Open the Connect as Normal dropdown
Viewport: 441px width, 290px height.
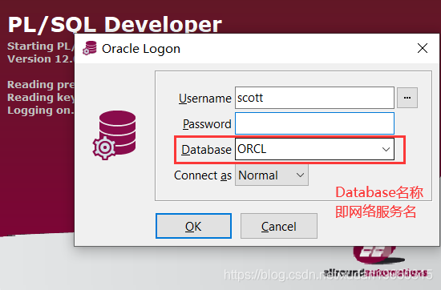pyautogui.click(x=271, y=175)
